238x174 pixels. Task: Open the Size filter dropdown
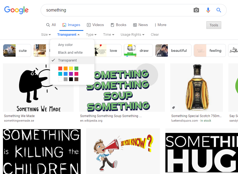click(46, 35)
